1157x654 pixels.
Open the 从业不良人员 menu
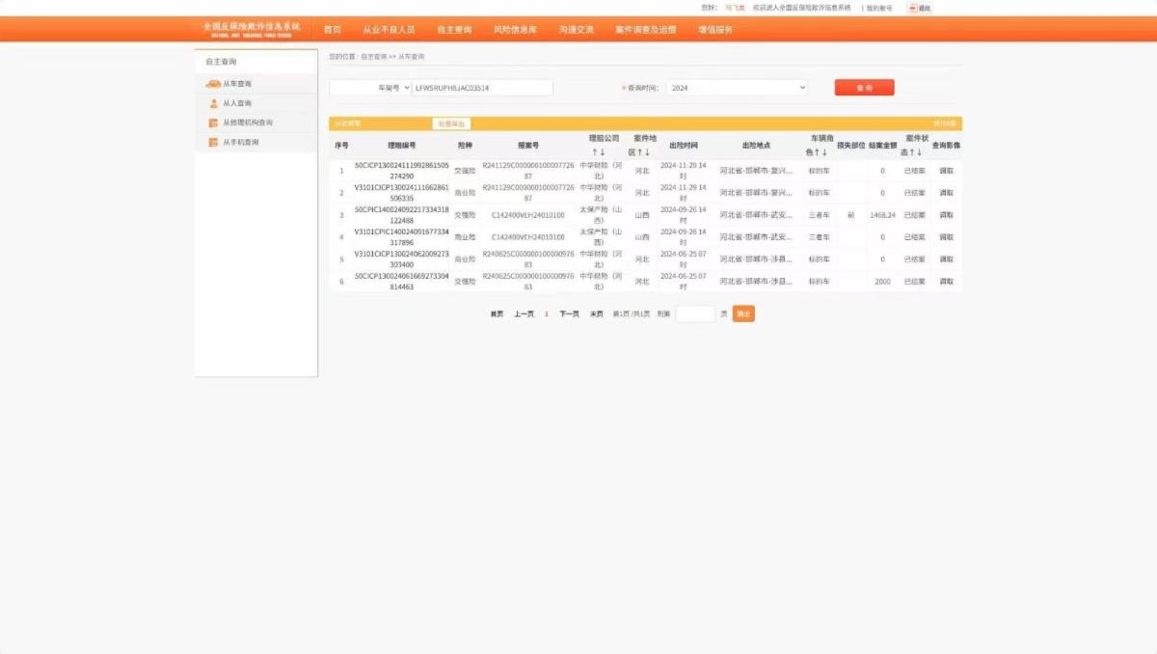click(x=389, y=30)
